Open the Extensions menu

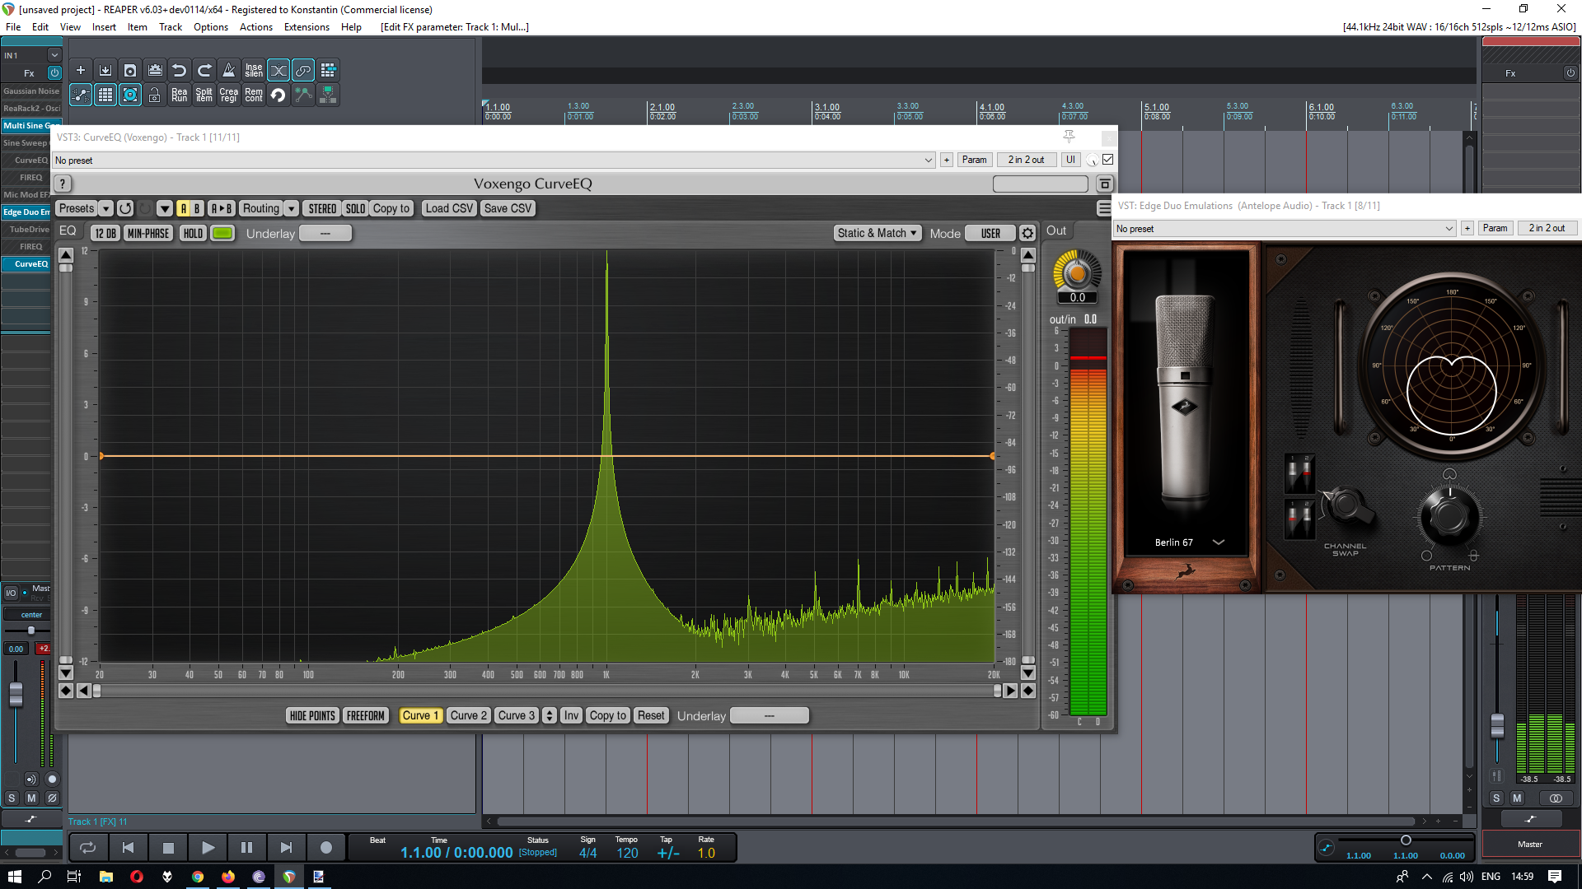[307, 27]
